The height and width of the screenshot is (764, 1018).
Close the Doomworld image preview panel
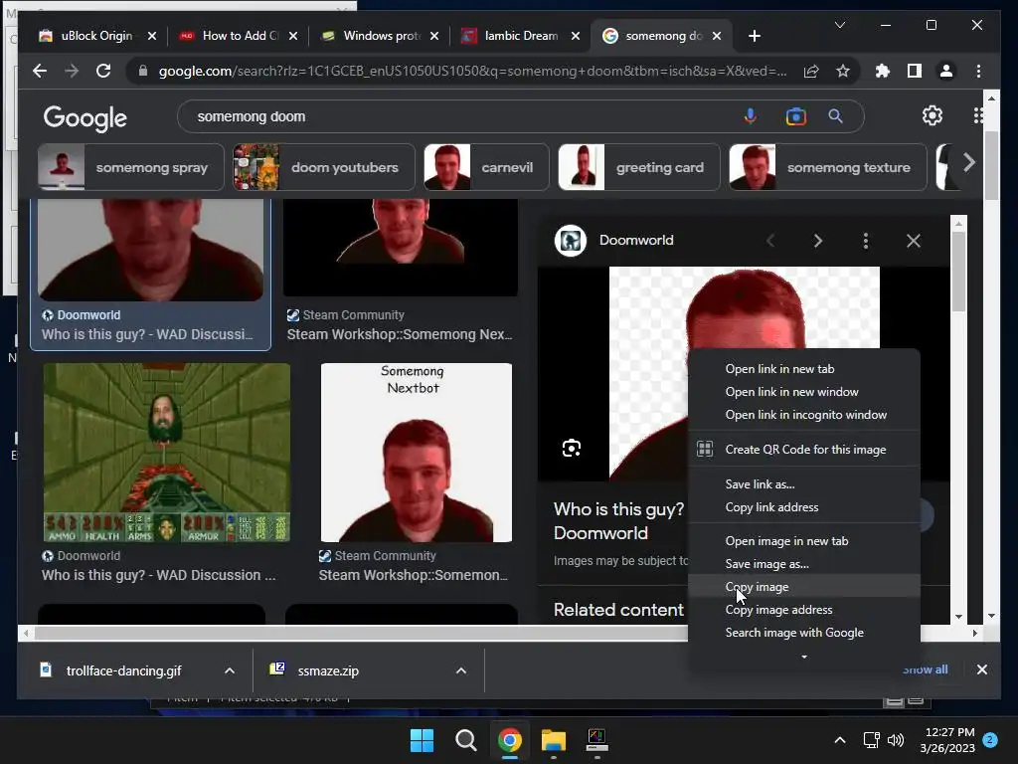click(914, 241)
